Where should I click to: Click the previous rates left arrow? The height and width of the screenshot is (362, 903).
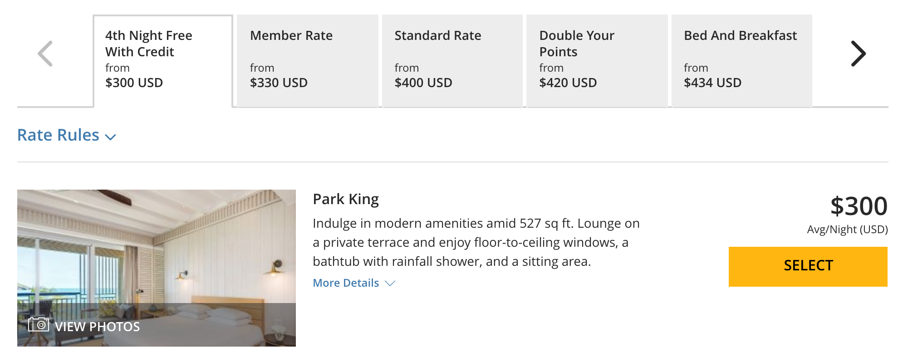coord(45,54)
